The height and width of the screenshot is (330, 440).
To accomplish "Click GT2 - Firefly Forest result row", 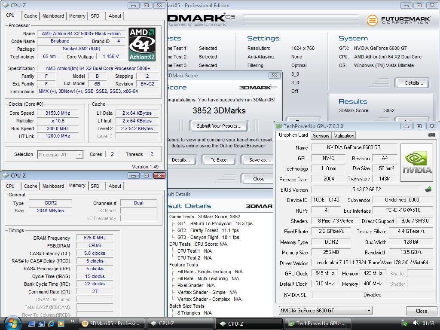I will (208, 230).
